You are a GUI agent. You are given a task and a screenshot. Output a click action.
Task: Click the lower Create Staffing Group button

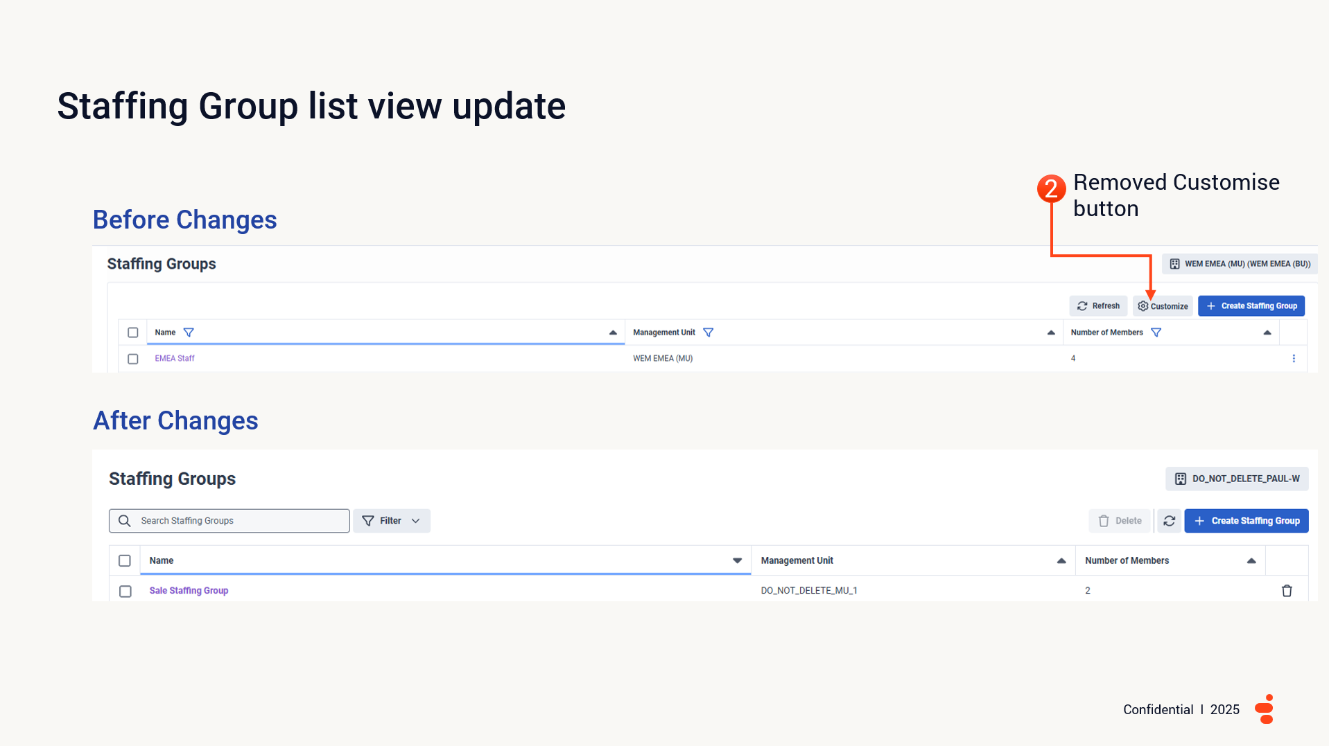[1247, 521]
